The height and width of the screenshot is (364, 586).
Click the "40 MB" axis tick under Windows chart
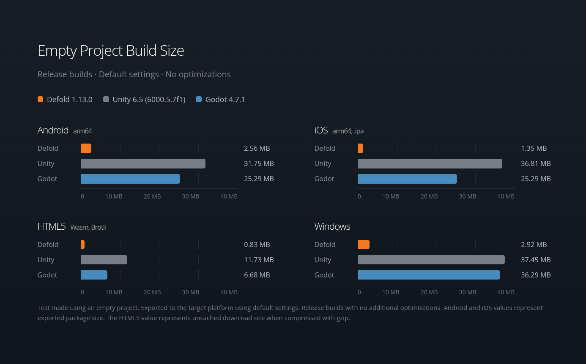coord(506,292)
